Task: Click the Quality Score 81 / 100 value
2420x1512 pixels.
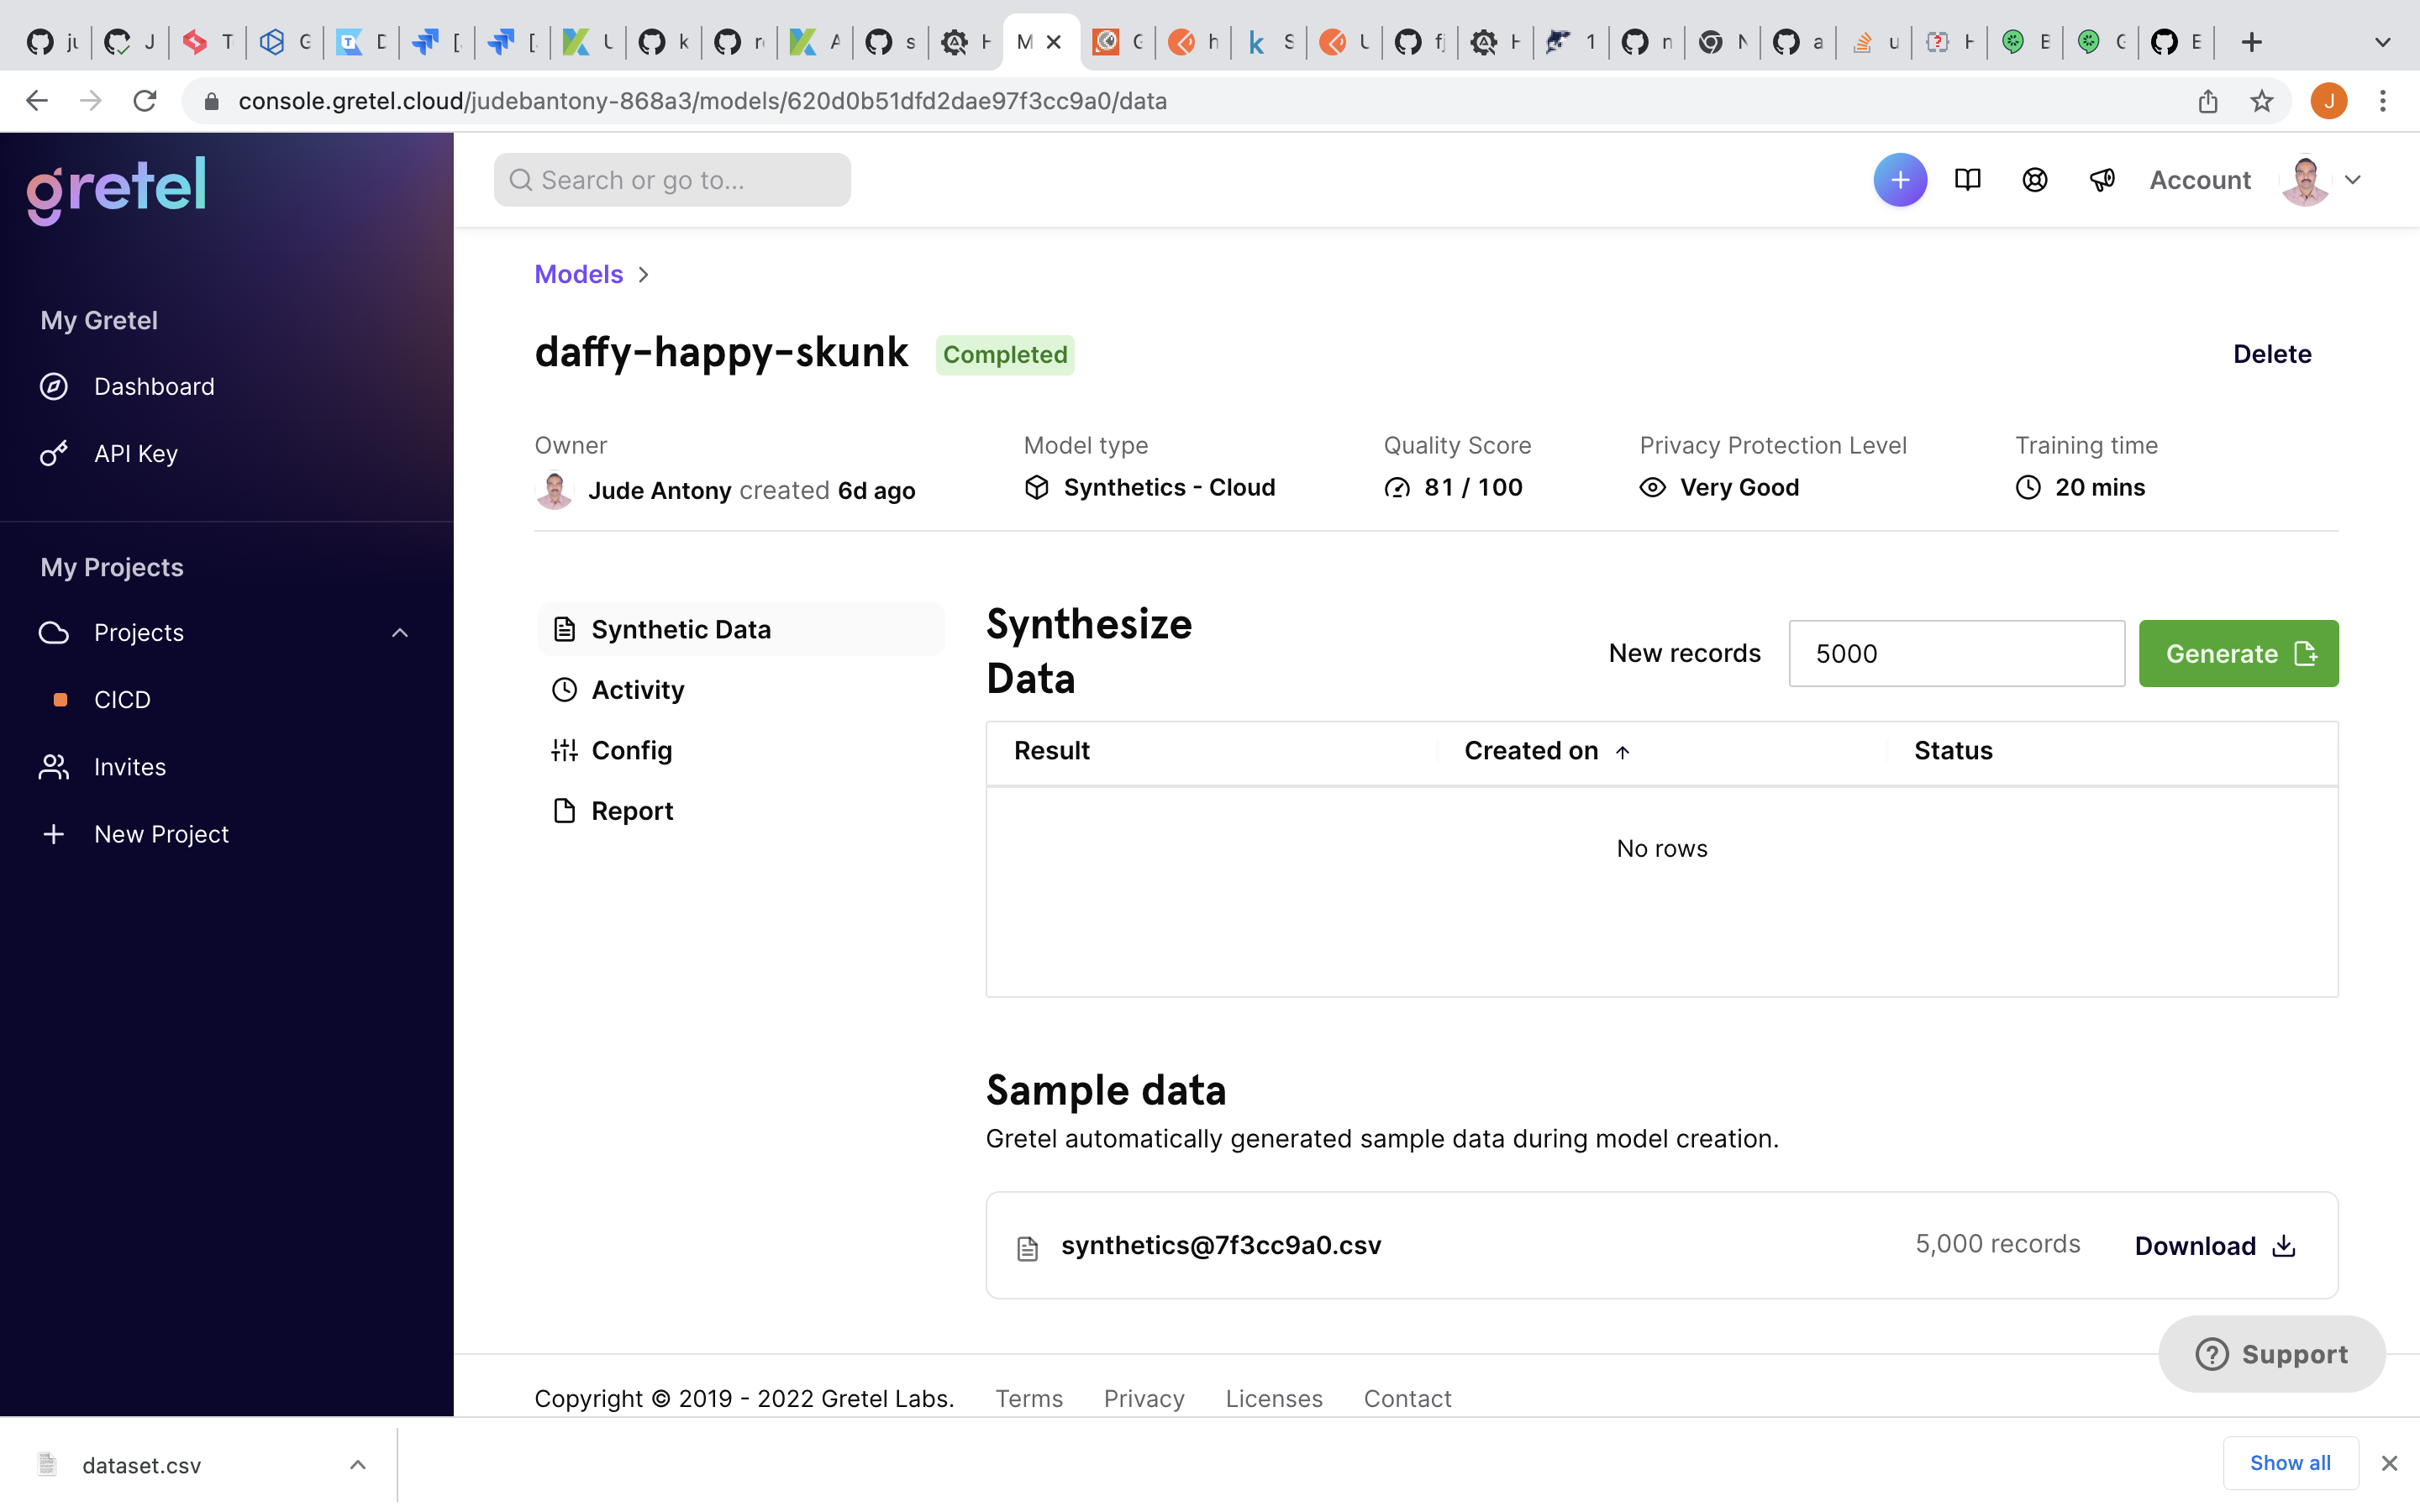Action: pyautogui.click(x=1473, y=487)
